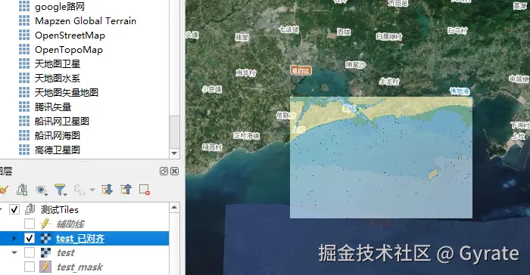Click the tile icon beside google路网

pos(24,6)
